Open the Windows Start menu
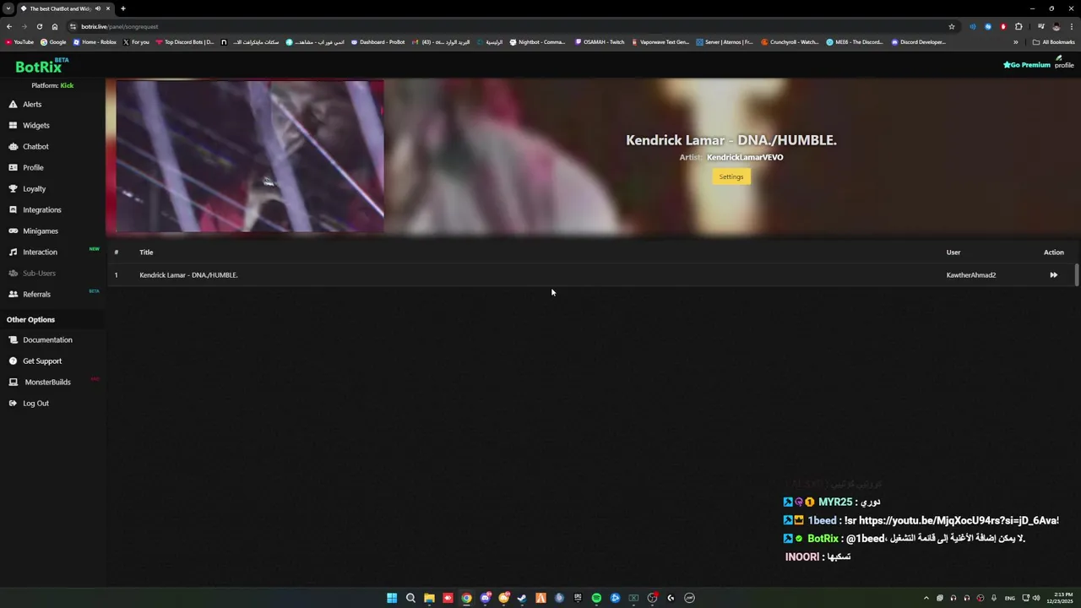This screenshot has width=1081, height=608. (392, 598)
